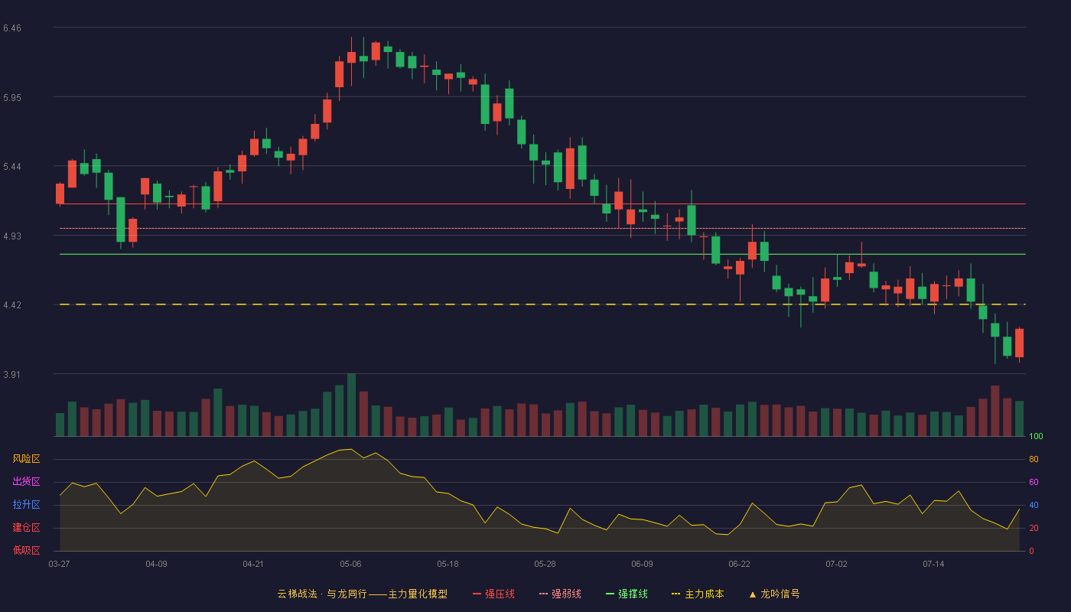Image resolution: width=1071 pixels, height=612 pixels.
Task: Click the 风险区 zone label
Action: click(x=26, y=459)
